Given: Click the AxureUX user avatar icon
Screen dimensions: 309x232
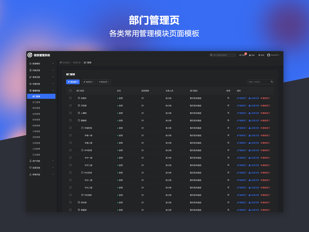Looking at the screenshot, I should [x=269, y=55].
